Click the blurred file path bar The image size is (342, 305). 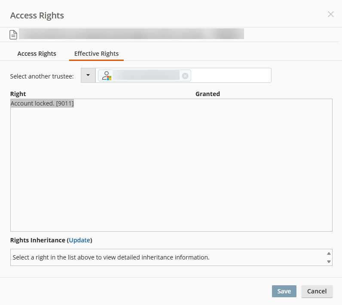131,34
